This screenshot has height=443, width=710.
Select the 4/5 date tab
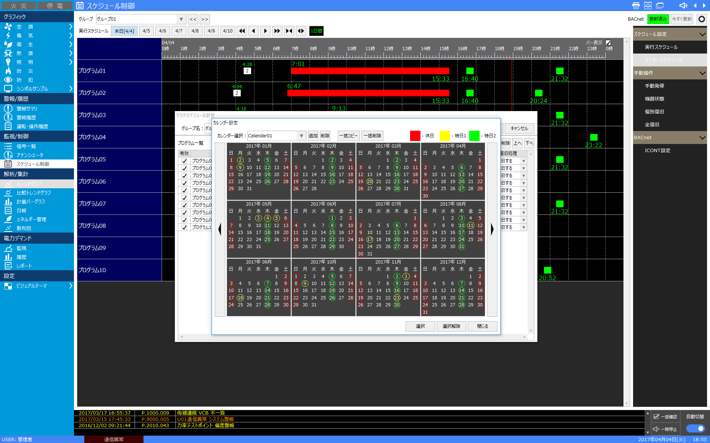pyautogui.click(x=146, y=31)
